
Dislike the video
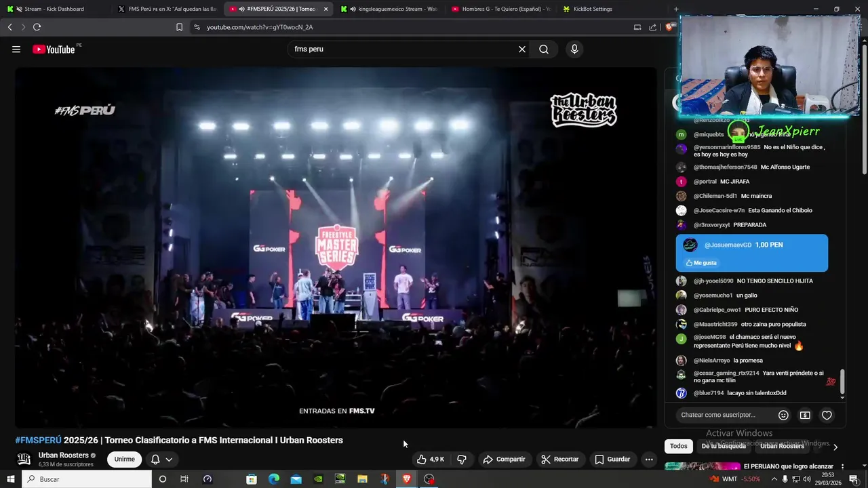point(462,460)
